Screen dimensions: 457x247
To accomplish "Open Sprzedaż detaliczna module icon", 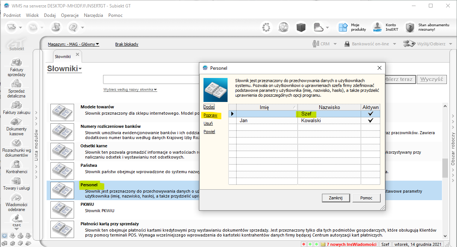I will tap(17, 84).
